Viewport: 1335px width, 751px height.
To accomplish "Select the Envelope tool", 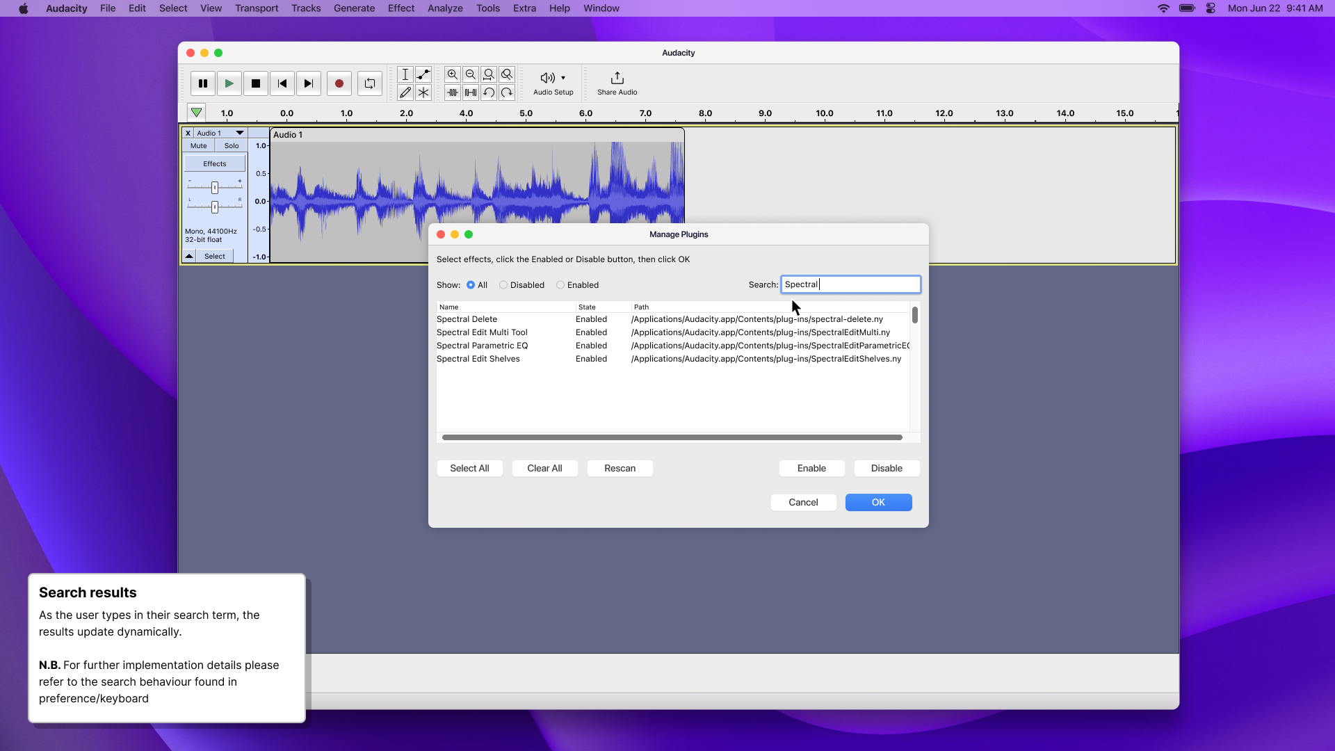I will point(424,74).
